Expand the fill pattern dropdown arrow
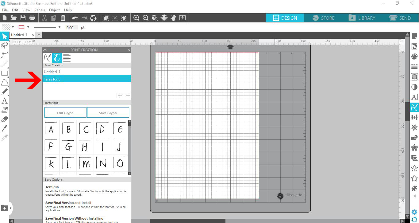419x223 pixels. click(13, 27)
